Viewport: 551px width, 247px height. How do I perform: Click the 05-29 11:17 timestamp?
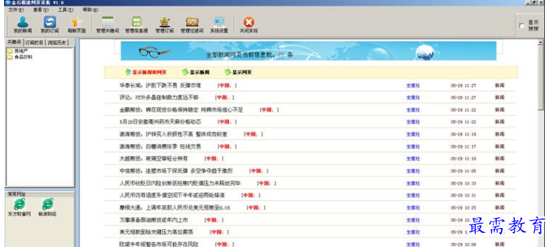tap(463, 147)
